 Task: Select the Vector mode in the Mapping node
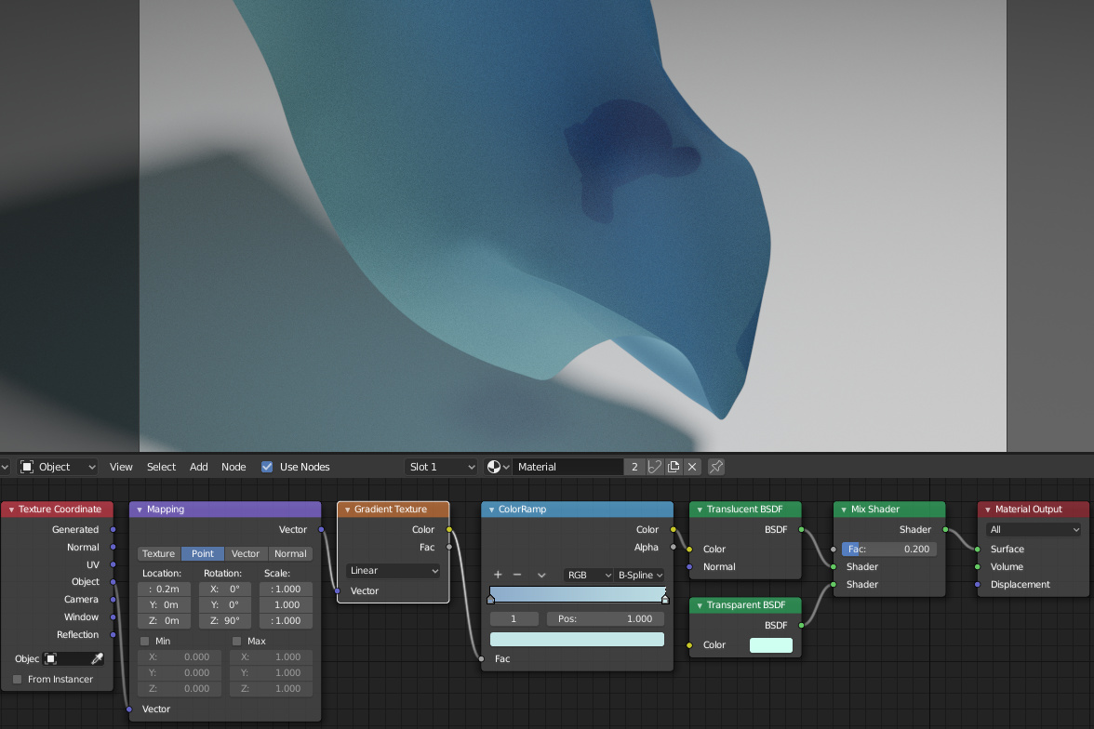[x=246, y=553]
